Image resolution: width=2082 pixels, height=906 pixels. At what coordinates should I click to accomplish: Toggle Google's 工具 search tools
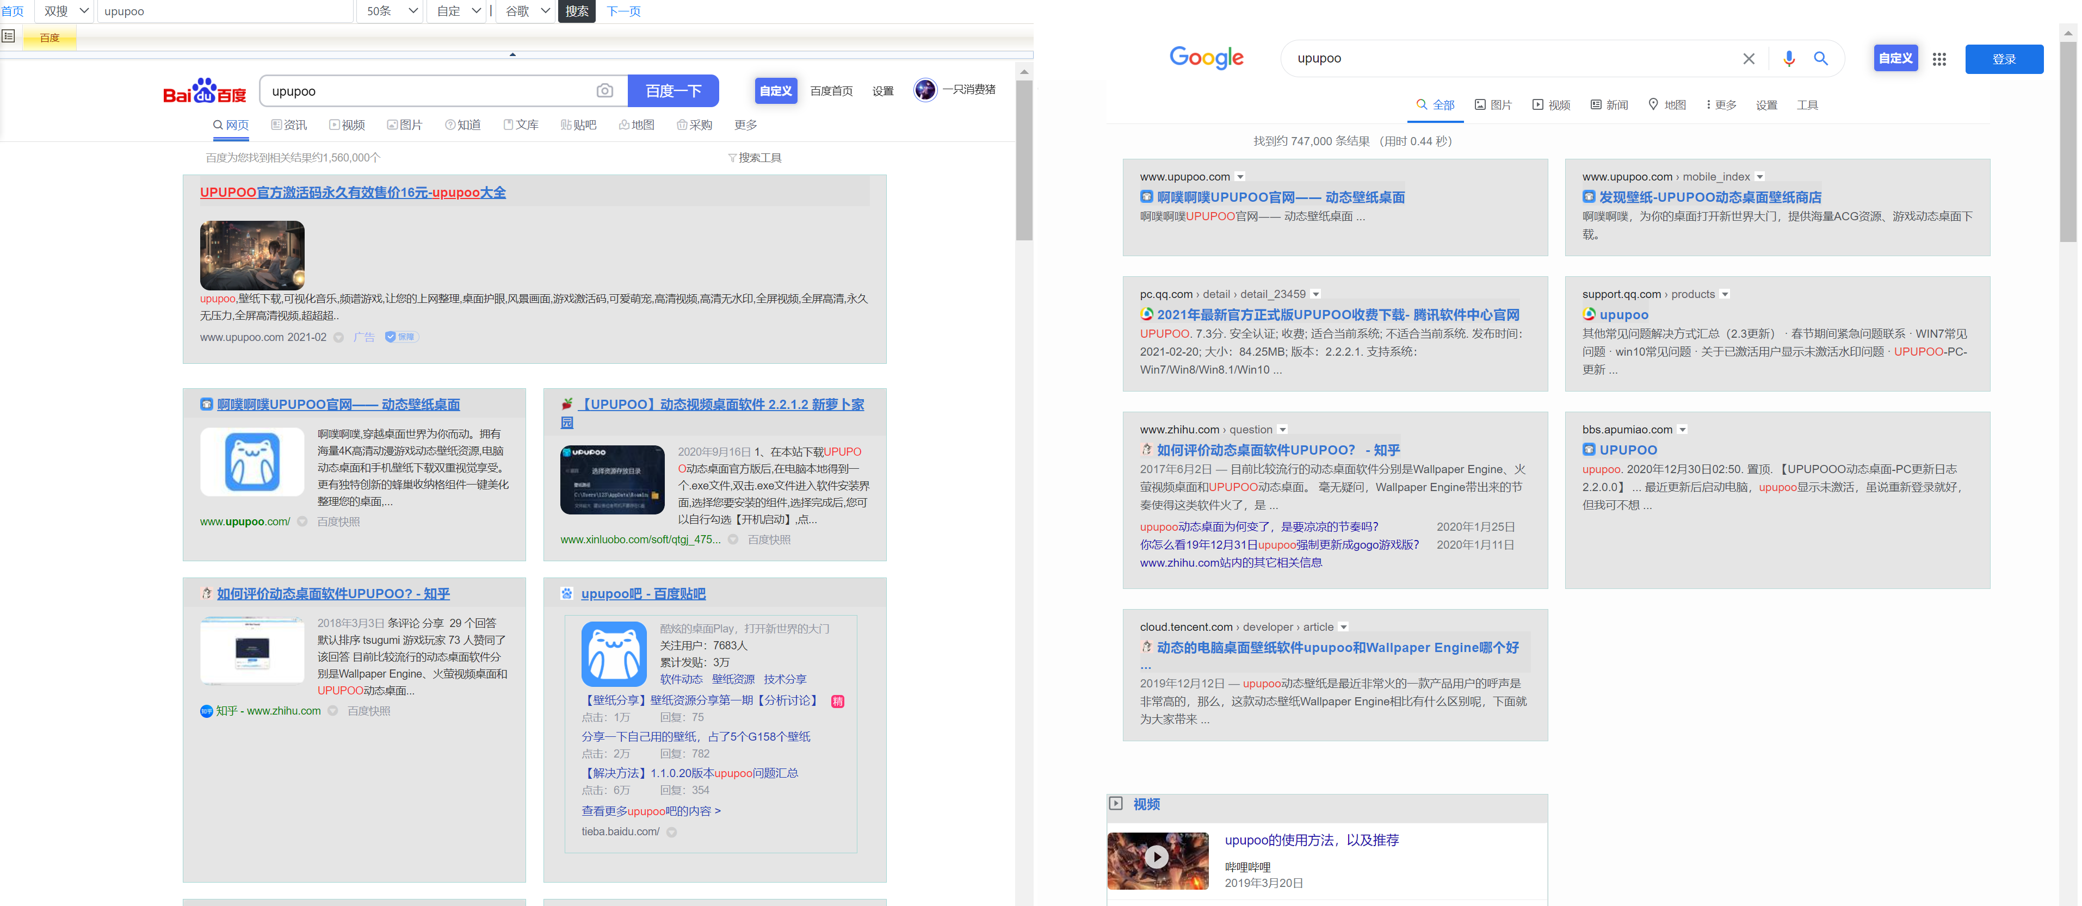(x=1807, y=104)
